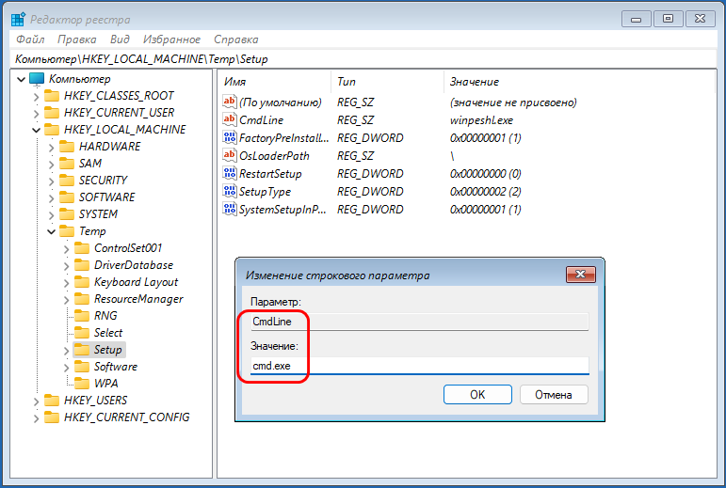Click the registry path address bar
This screenshot has width=726, height=488.
pyautogui.click(x=363, y=58)
